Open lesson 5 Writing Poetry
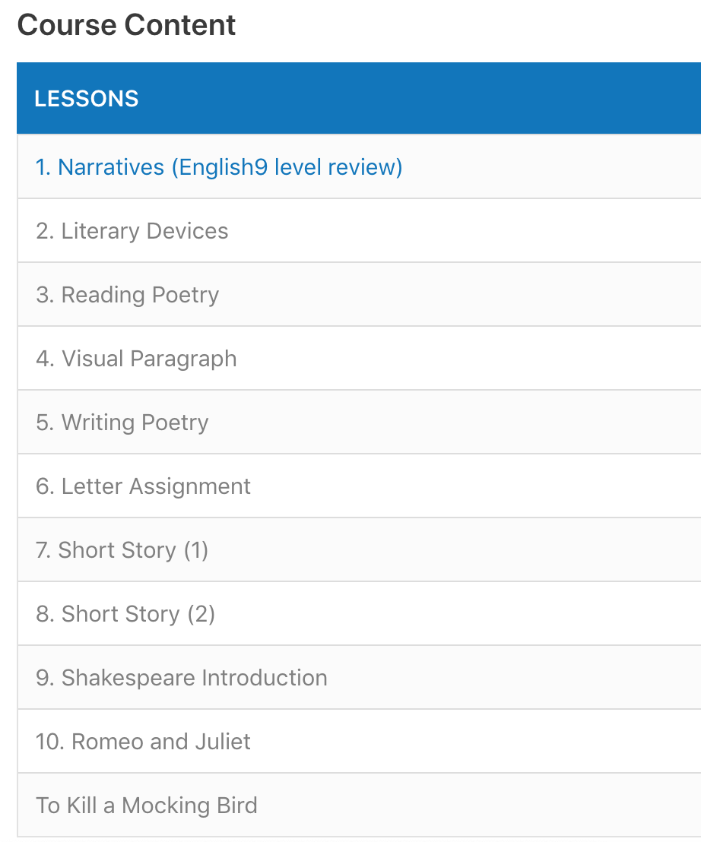This screenshot has height=842, width=701. [122, 423]
